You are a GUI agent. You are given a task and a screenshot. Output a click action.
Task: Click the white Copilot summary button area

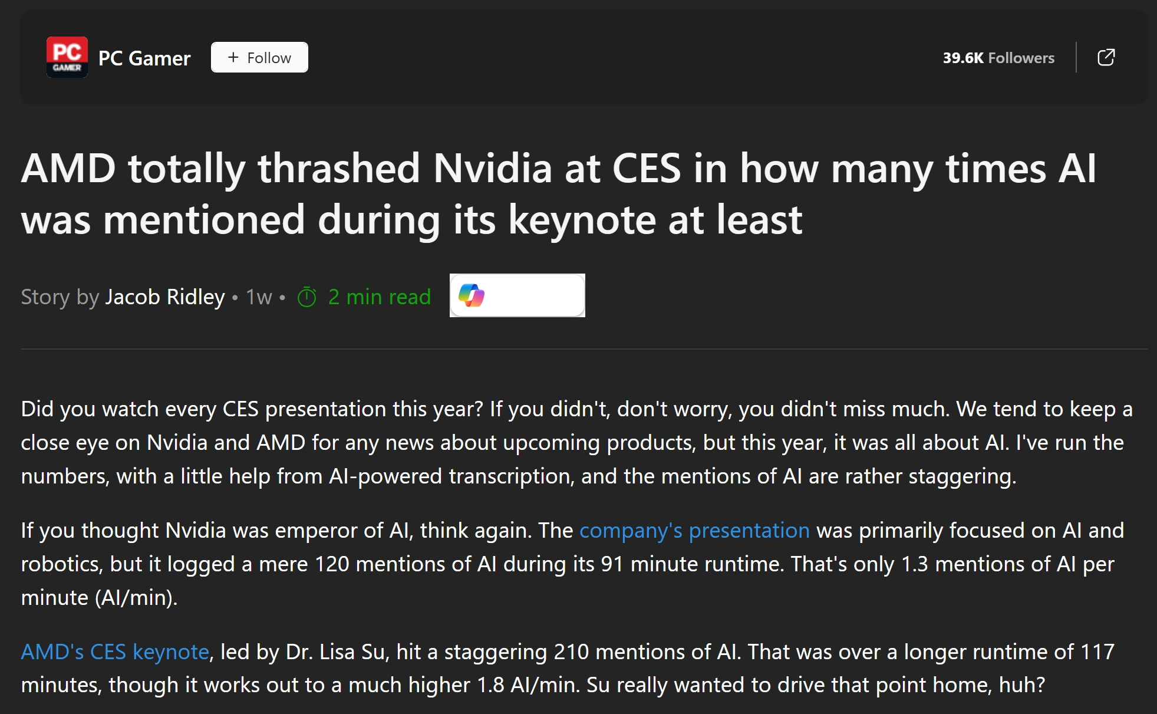(x=533, y=295)
